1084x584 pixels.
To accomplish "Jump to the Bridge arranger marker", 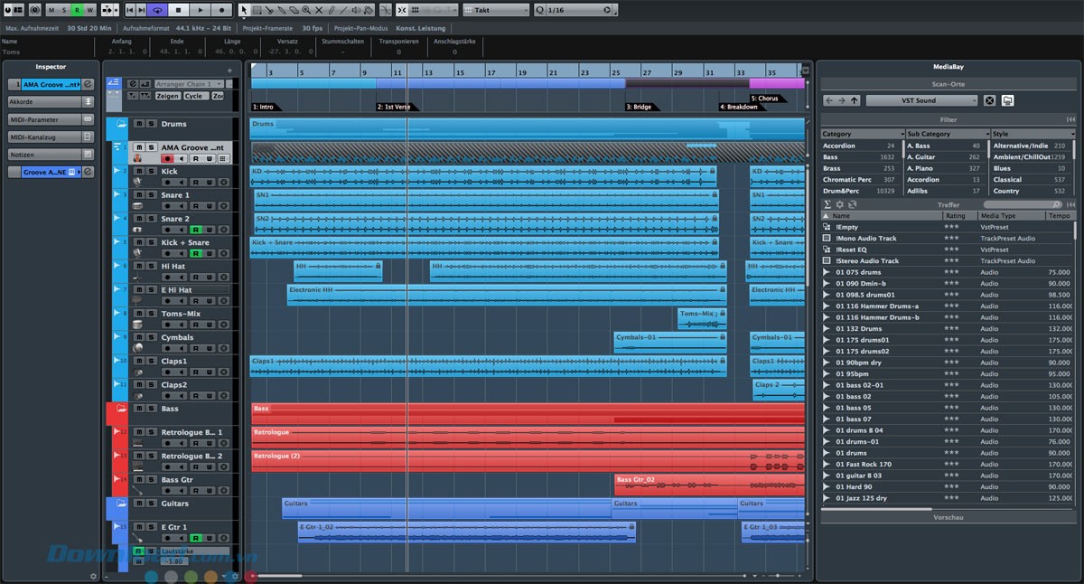I will tap(641, 107).
